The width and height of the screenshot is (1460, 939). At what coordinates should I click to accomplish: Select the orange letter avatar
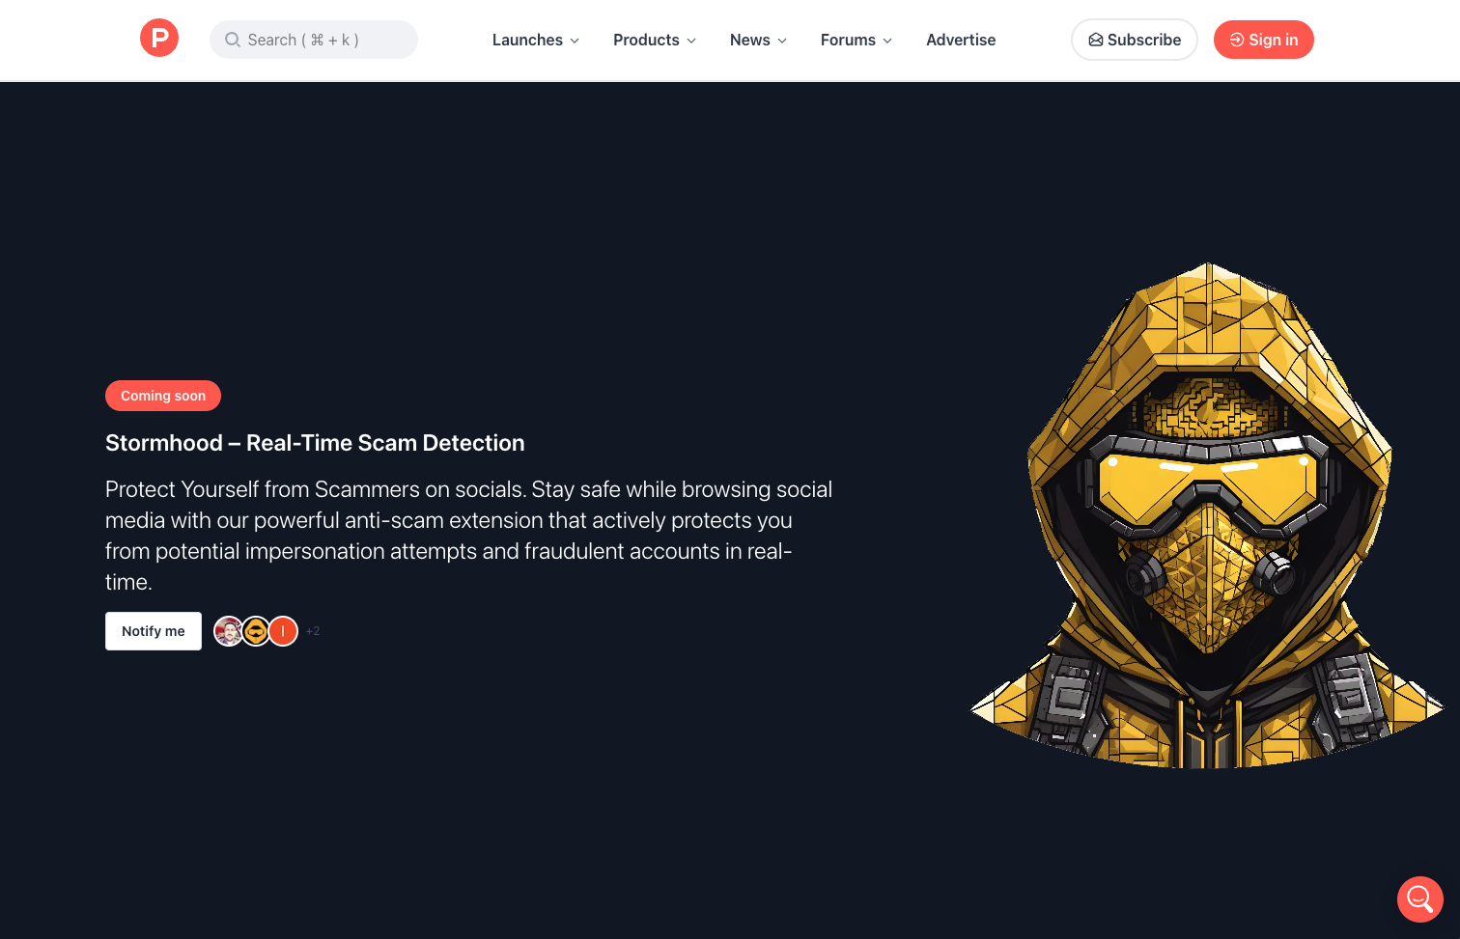click(x=283, y=631)
